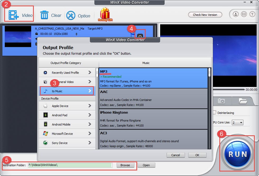
Task: Close the WinX Video Converter window
Action: tap(251, 2)
